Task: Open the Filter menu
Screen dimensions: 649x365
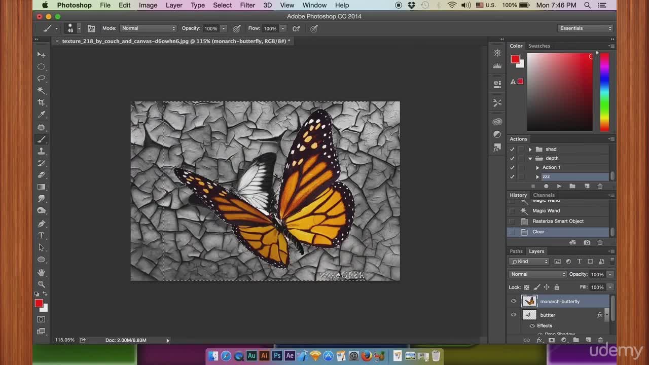Action: [247, 5]
